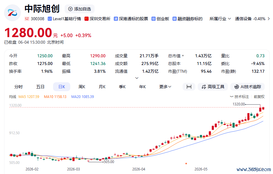Screen dimensions: 273x174
Task: Click the 融 融资融券标的 tag icon
Action: (175, 19)
